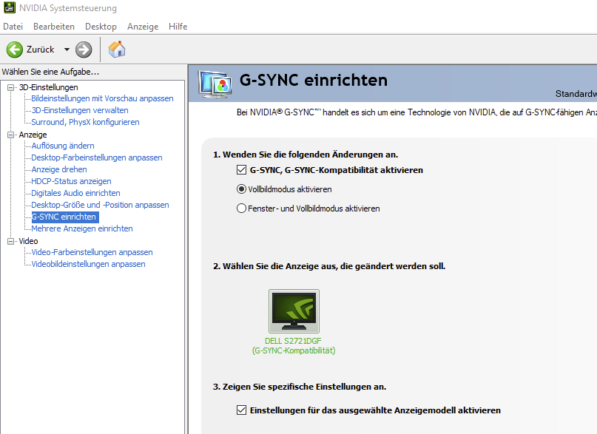Open Videobildeinstellungen anpassen
This screenshot has height=434, width=597.
(88, 264)
